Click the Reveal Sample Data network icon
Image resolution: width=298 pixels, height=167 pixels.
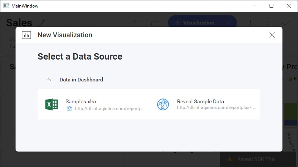163,104
